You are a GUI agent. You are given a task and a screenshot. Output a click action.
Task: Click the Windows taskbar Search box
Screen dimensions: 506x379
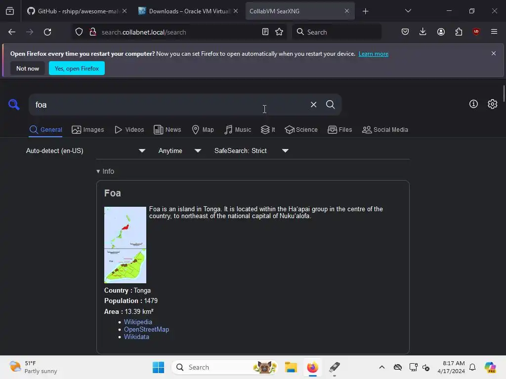(225, 367)
